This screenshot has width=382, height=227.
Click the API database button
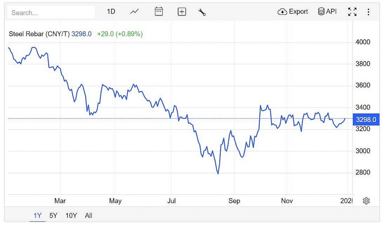pos(327,12)
